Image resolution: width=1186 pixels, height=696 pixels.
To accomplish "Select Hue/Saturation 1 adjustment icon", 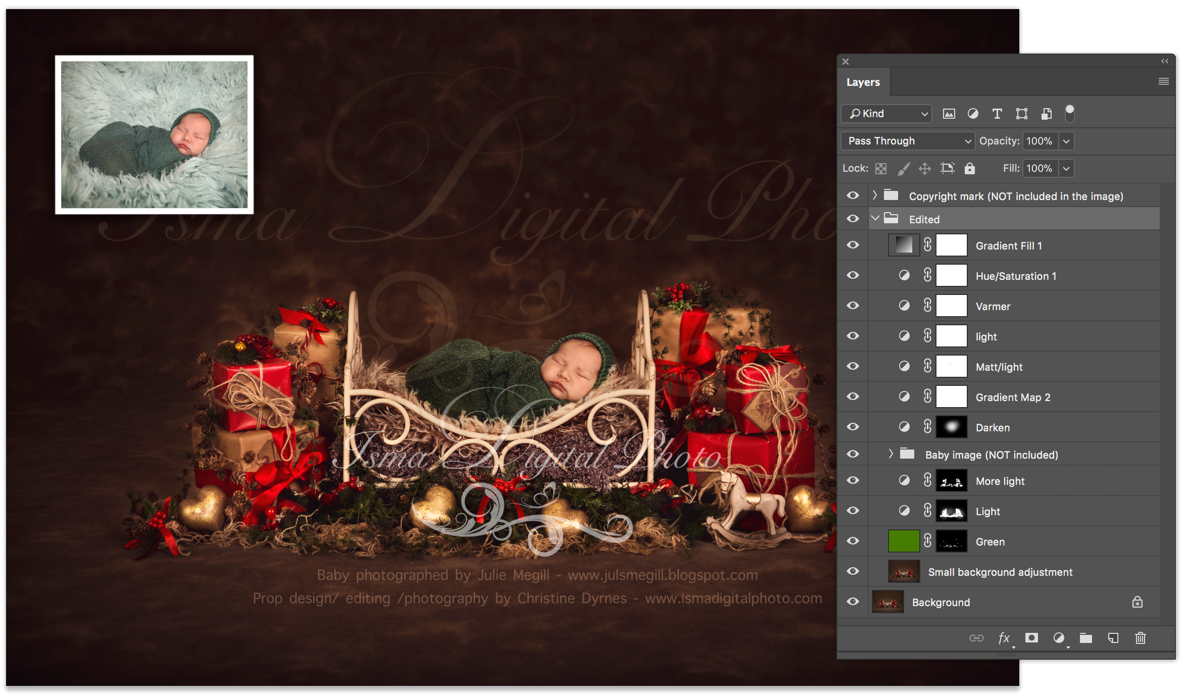I will click(904, 275).
